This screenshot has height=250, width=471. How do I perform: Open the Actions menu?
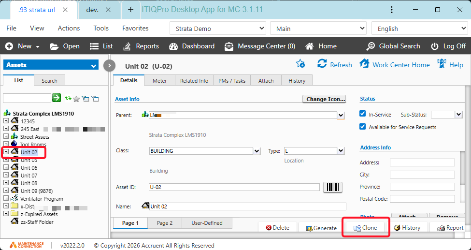69,28
